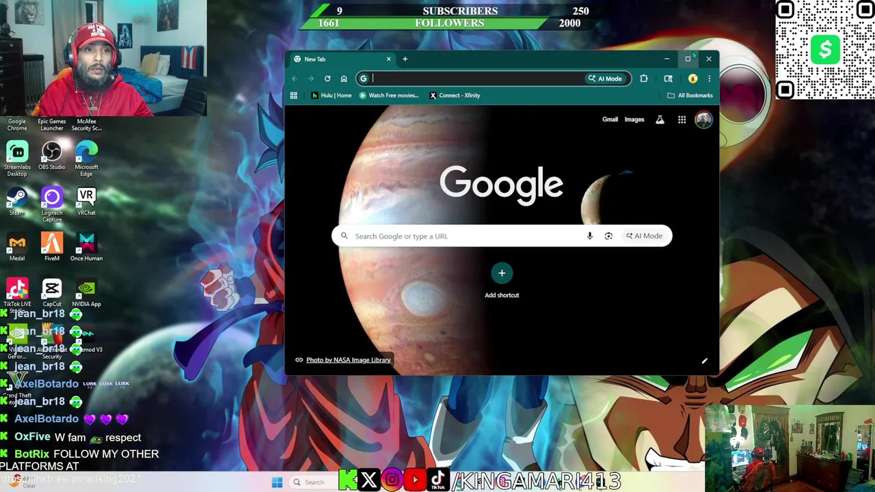Select the Microsoft Edge desktop icon
Image resolution: width=875 pixels, height=492 pixels.
86,159
